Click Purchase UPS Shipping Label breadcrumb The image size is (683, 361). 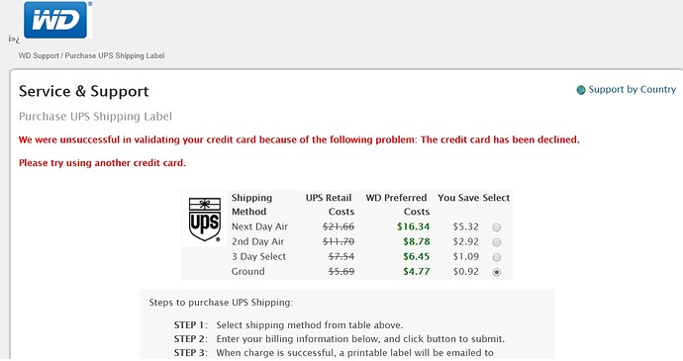(x=115, y=55)
